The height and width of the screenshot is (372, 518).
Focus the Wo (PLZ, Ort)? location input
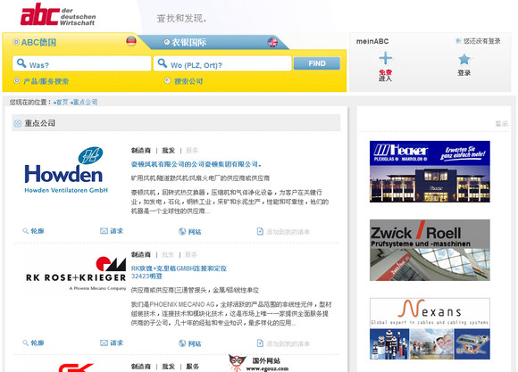point(222,63)
